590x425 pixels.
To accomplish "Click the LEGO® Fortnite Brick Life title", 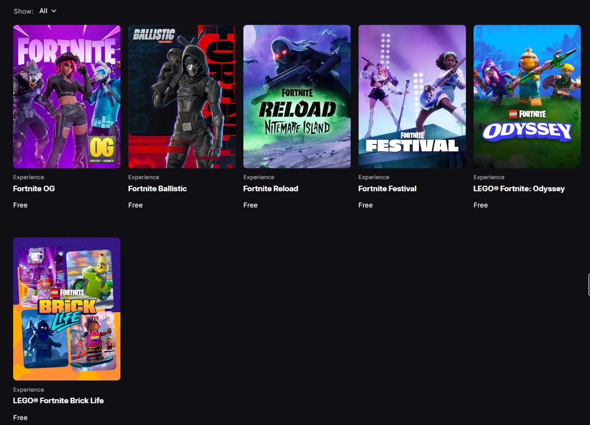I will click(x=58, y=401).
